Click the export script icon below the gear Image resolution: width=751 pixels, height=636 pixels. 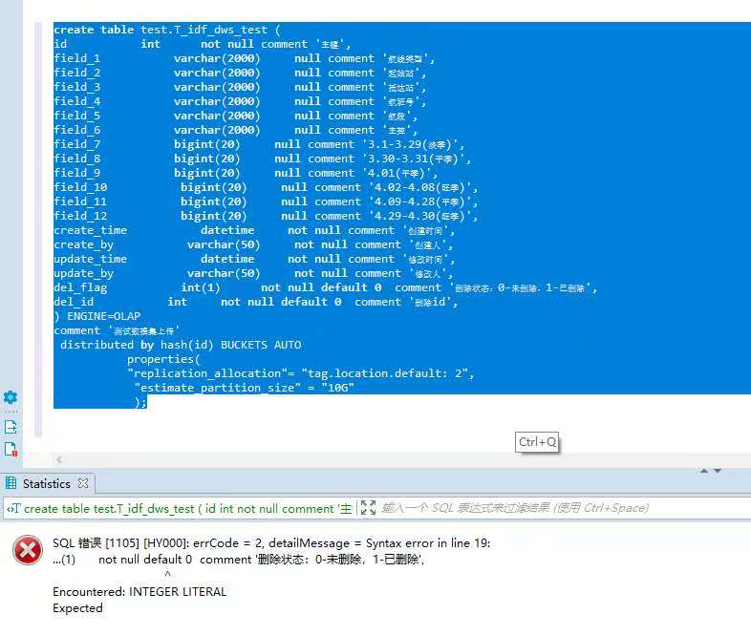[x=11, y=427]
